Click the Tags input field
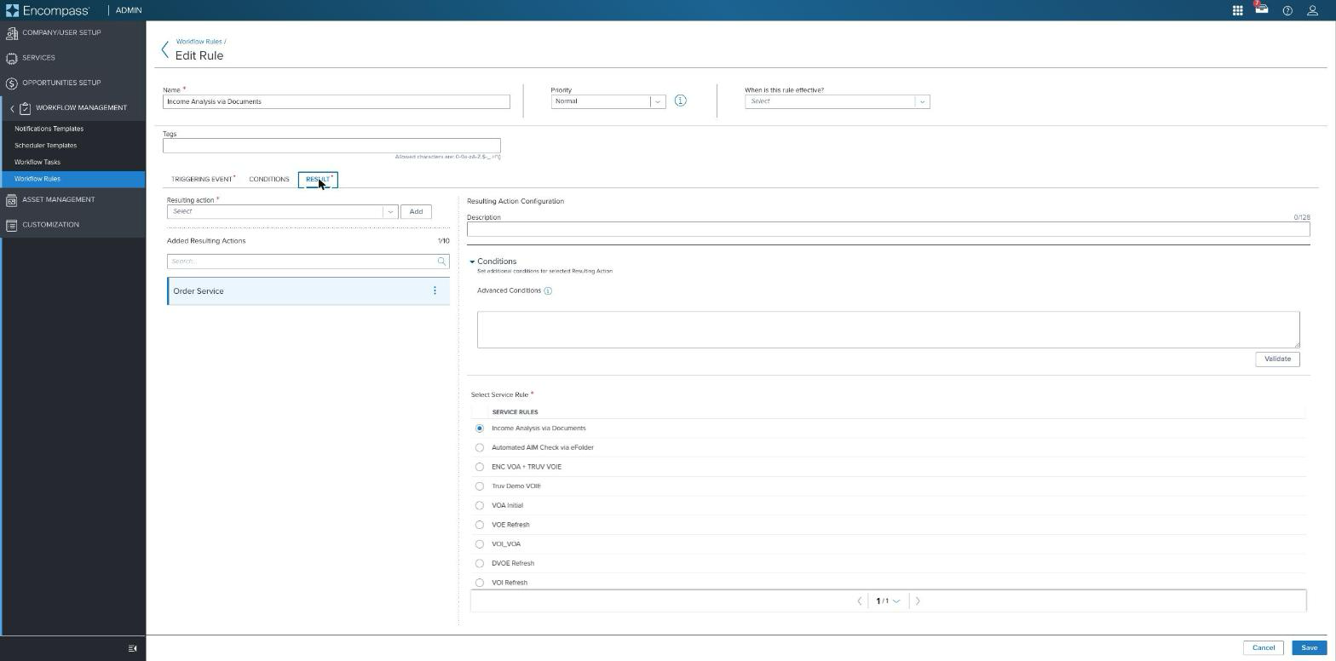This screenshot has height=661, width=1336. pos(331,146)
